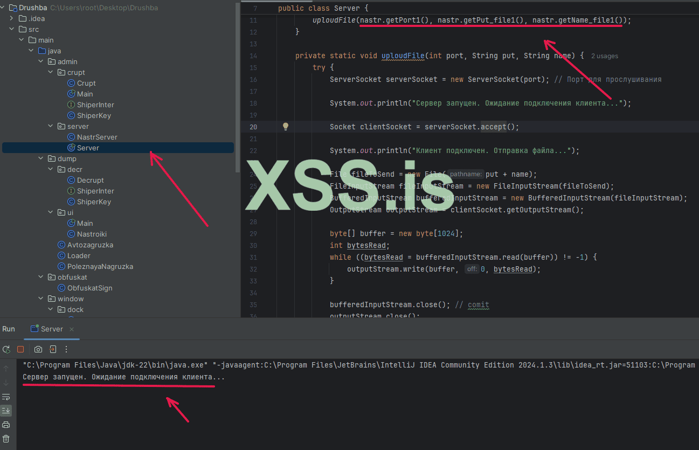Click the class icon beside NastrServer
The height and width of the screenshot is (450, 699).
pos(71,137)
